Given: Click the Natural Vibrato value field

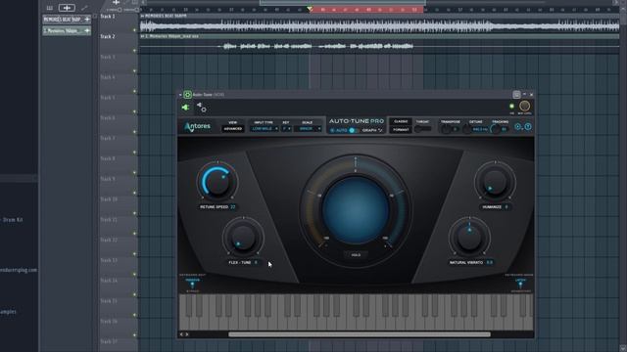Looking at the screenshot, I should 490,263.
